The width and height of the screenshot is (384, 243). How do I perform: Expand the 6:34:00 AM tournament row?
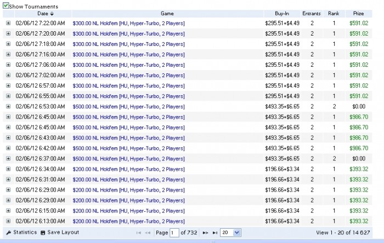(x=8, y=169)
